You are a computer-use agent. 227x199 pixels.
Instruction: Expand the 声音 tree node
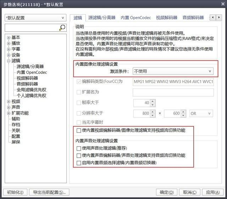[x=9, y=107]
